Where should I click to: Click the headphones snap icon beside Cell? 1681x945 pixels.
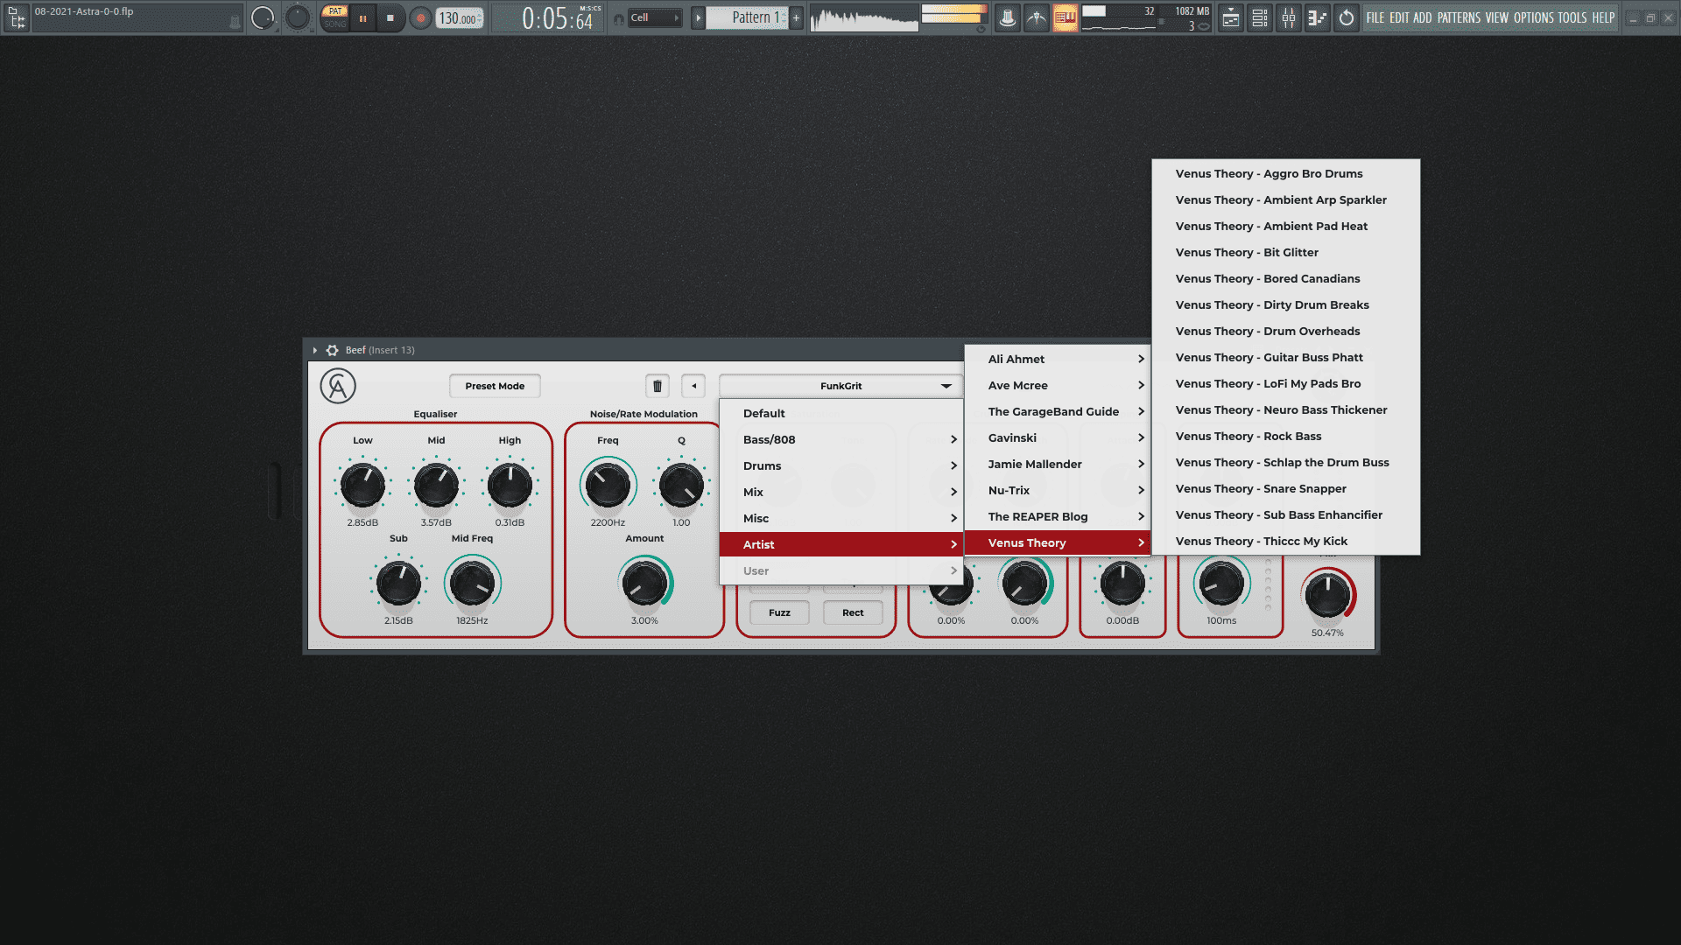pyautogui.click(x=619, y=18)
